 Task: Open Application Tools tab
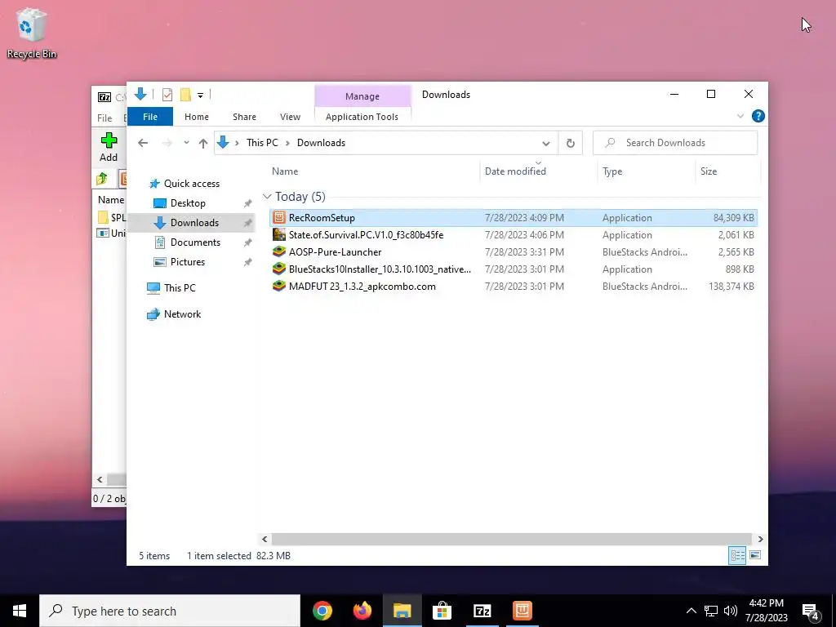362,116
